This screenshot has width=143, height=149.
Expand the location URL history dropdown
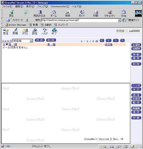coord(119,20)
